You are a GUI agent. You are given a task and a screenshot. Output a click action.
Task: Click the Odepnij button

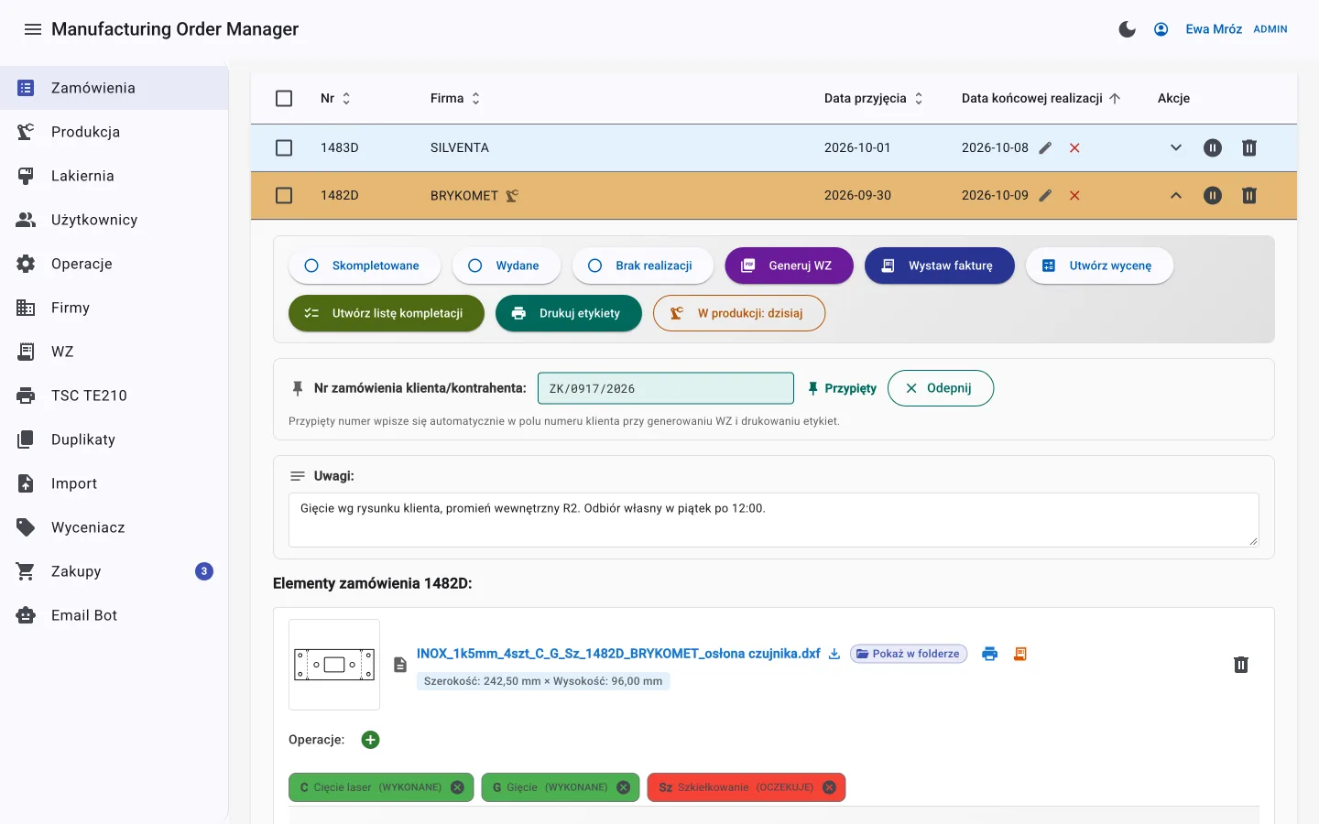(x=941, y=388)
